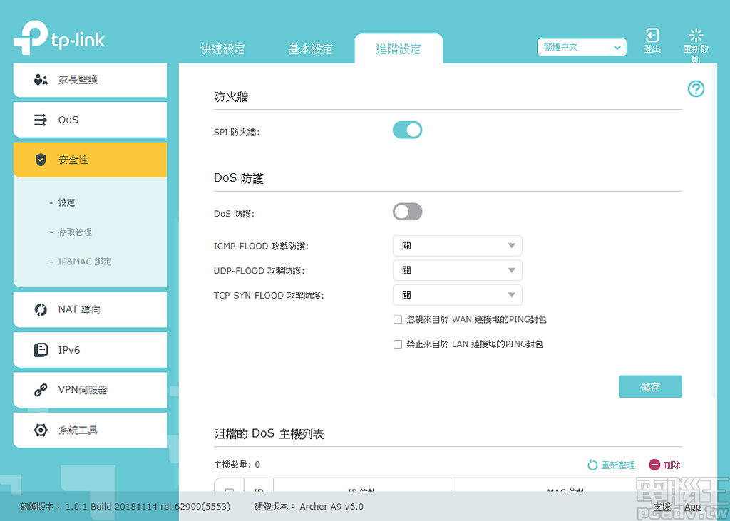Click the 登出 (logout) icon
Image resolution: width=730 pixels, height=521 pixels.
pos(652,34)
